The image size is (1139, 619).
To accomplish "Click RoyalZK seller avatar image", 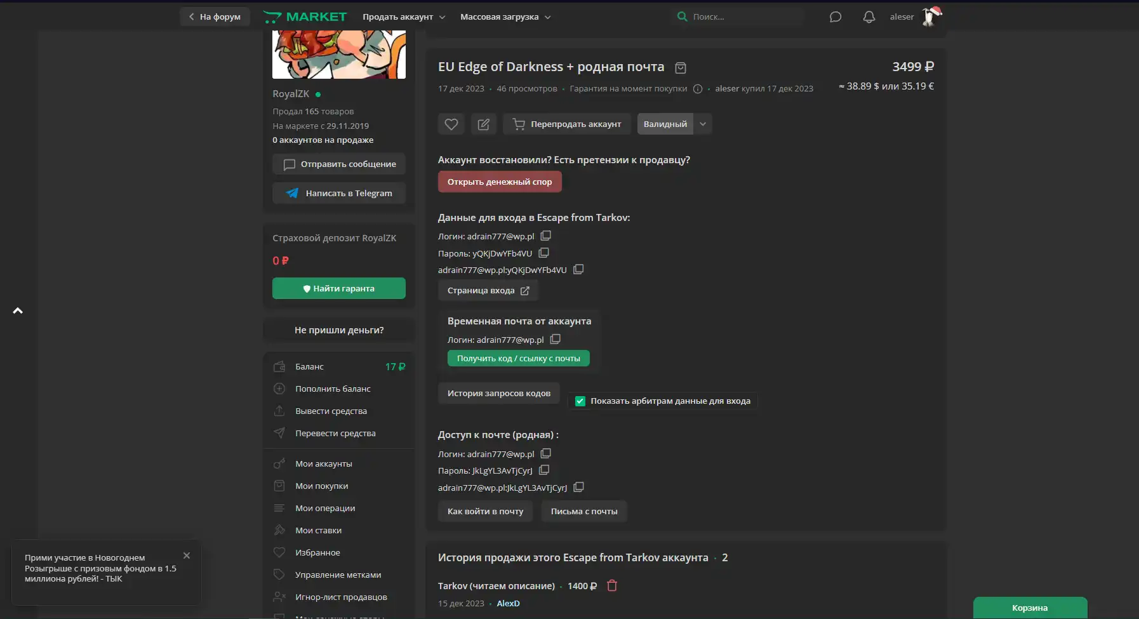I will click(339, 55).
